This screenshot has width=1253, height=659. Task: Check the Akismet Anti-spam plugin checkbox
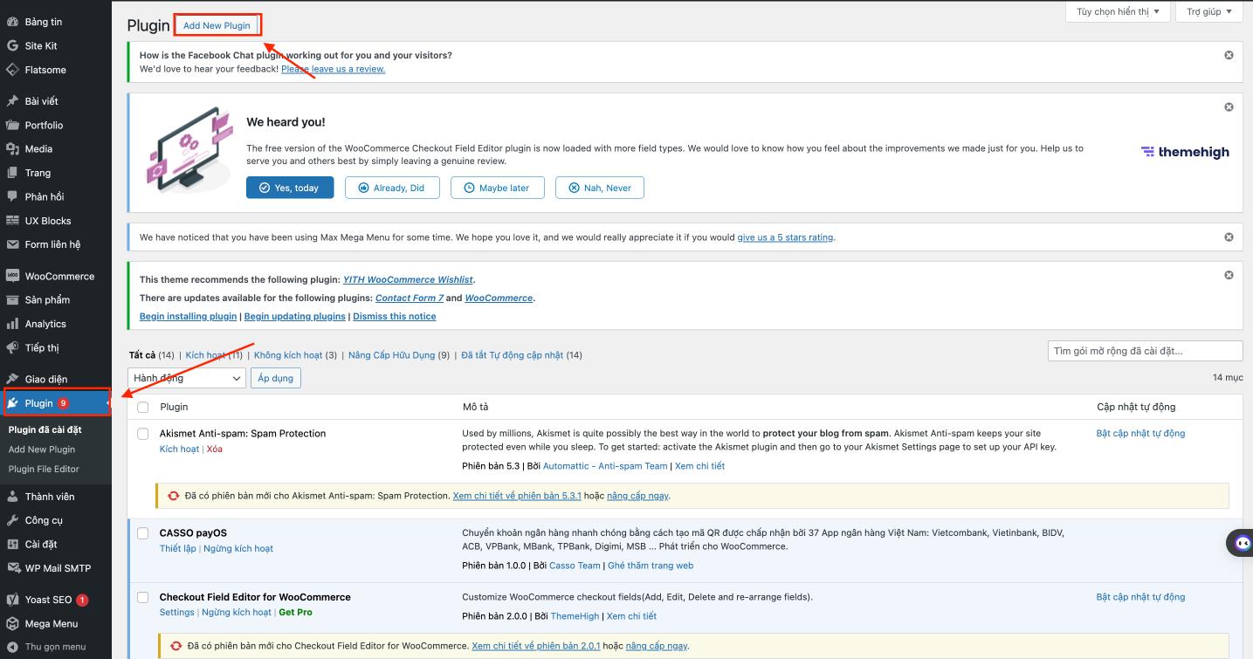click(143, 434)
